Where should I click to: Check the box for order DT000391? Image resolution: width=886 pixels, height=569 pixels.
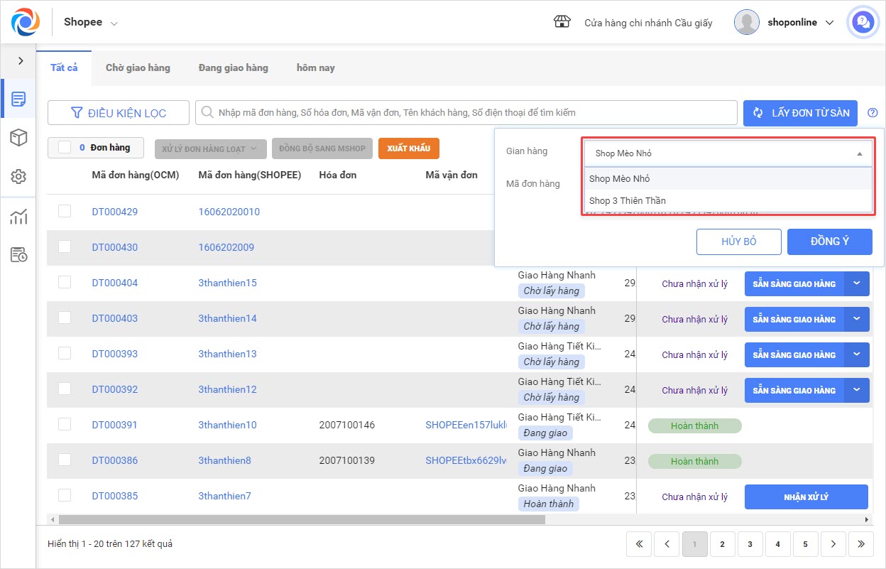click(x=65, y=424)
